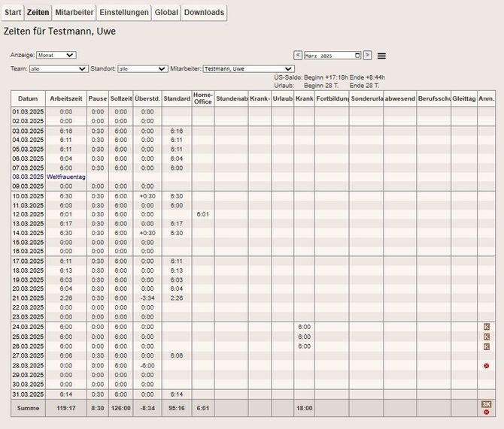
Task: Click Summe Krank total 18:00
Action: coord(304,408)
